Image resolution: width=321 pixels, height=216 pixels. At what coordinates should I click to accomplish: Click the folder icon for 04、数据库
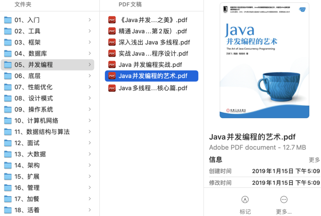pyautogui.click(x=8, y=54)
